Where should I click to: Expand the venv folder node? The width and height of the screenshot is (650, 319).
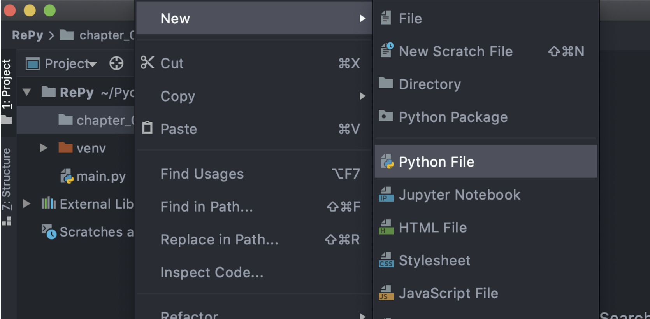tap(44, 148)
